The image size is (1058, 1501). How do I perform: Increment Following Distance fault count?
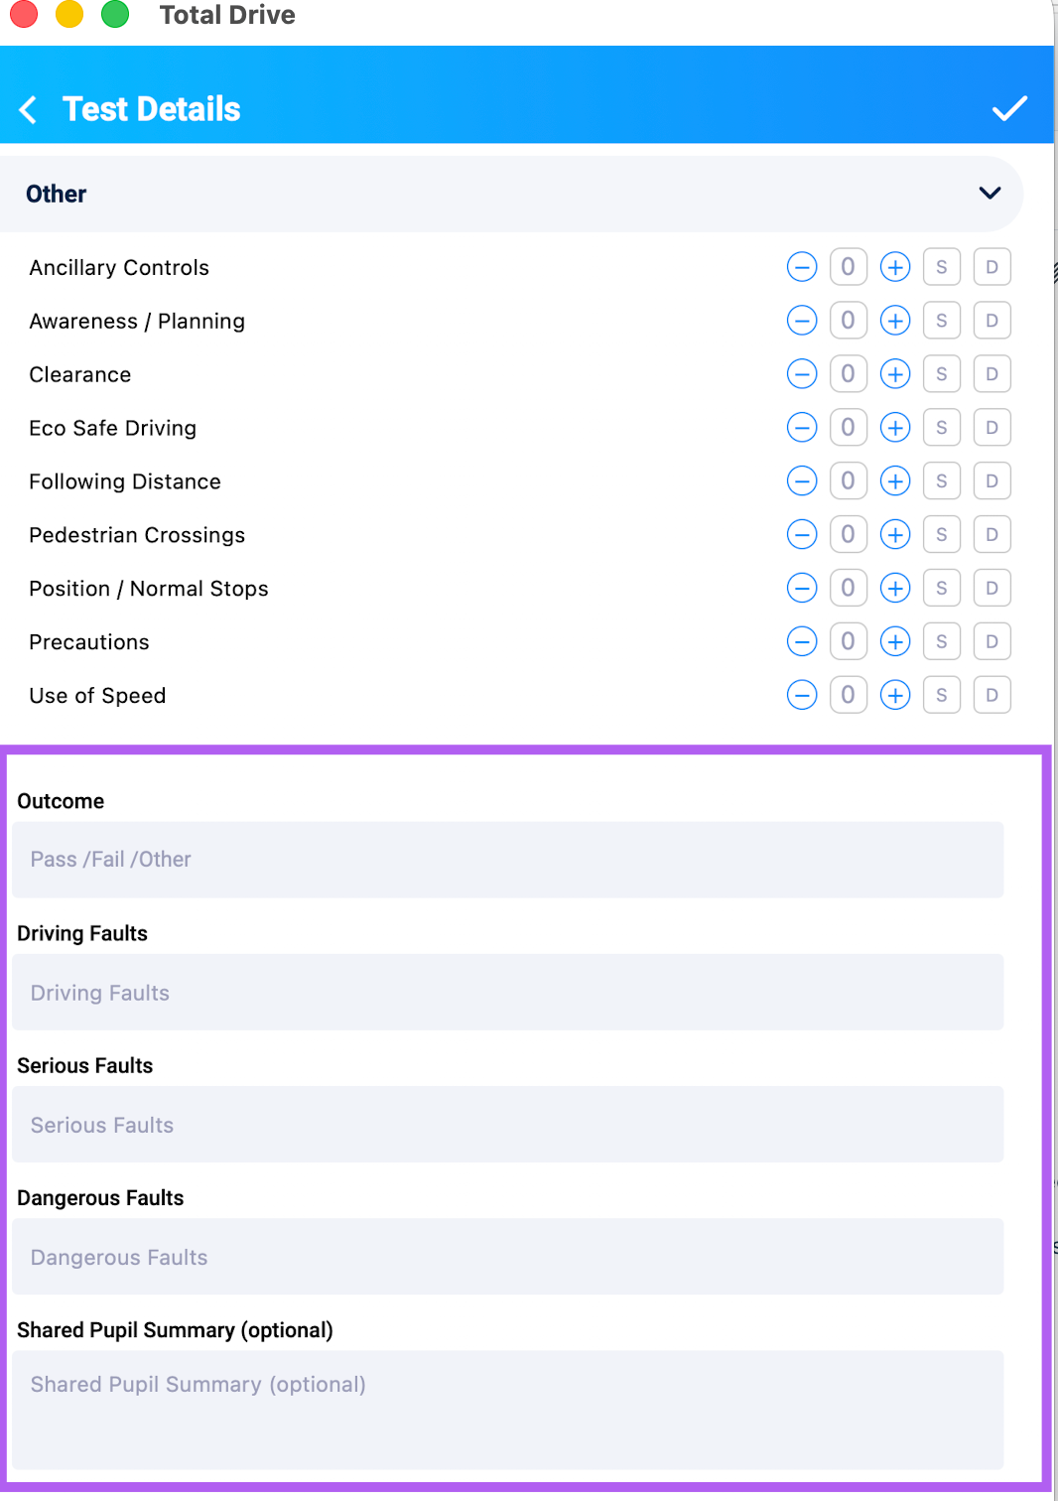point(895,481)
